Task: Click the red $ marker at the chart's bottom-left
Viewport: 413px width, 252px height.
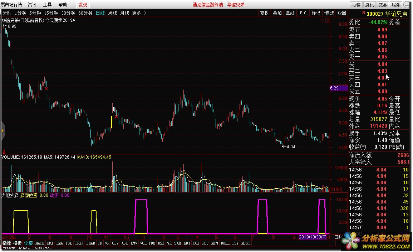Action: (x=4, y=152)
